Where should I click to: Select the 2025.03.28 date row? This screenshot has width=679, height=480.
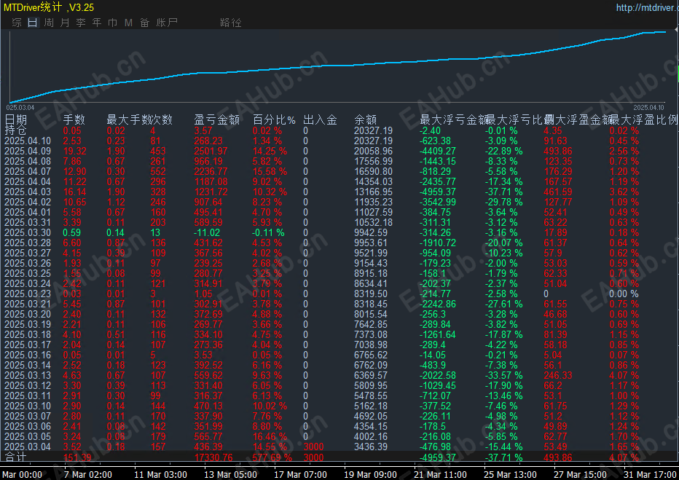click(x=28, y=243)
